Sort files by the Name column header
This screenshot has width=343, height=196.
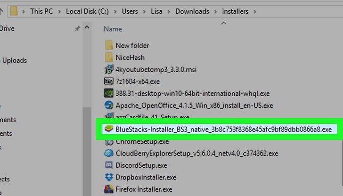[x=113, y=29]
